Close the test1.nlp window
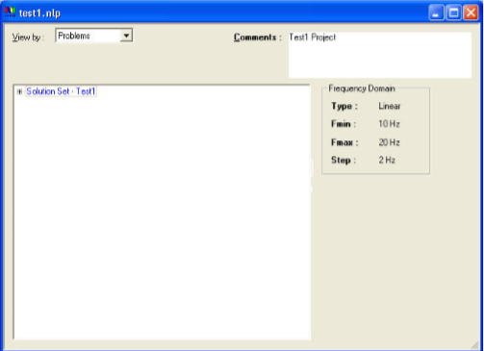 pyautogui.click(x=471, y=13)
